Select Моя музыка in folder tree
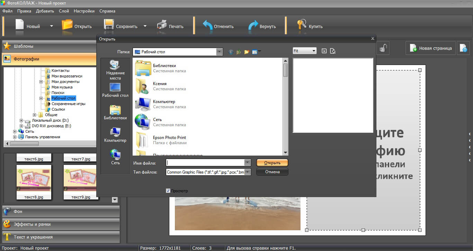Screen dimensions: 473x251 tap(62, 87)
